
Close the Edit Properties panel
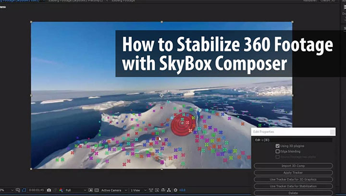[x=332, y=132]
